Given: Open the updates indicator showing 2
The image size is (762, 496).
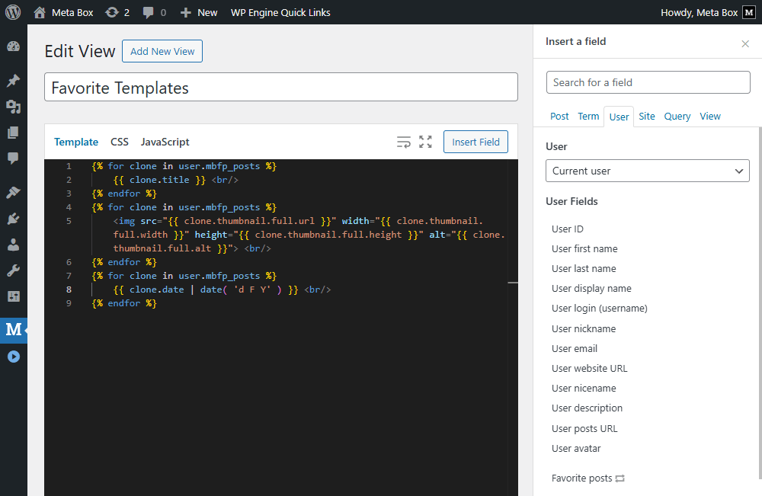Looking at the screenshot, I should (117, 12).
